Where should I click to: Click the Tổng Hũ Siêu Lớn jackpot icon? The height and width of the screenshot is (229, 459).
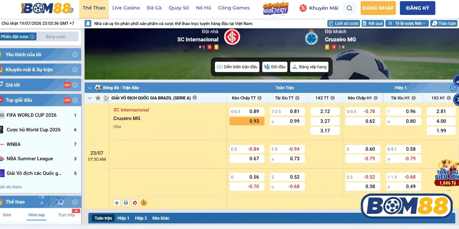(x=447, y=173)
